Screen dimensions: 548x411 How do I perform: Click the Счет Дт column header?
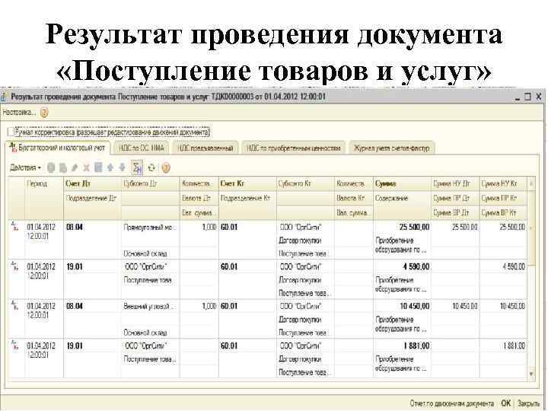[x=92, y=184]
